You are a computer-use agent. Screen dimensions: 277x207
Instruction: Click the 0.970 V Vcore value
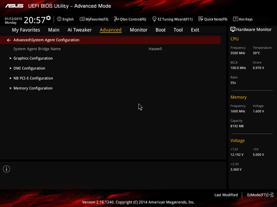pos(258,68)
